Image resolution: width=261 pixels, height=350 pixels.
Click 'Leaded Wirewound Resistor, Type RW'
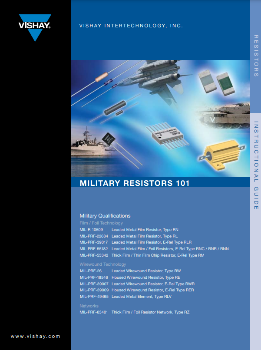[x=146, y=271]
